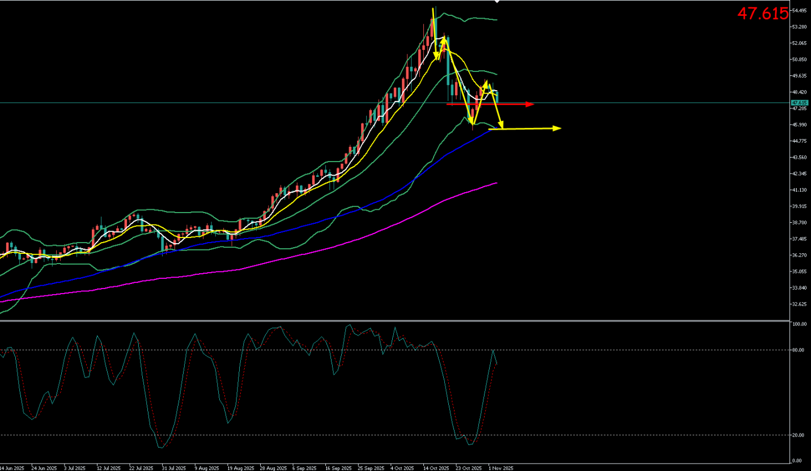Click the 1 Nov 2025 date label
This screenshot has height=471, width=811.
[x=501, y=468]
